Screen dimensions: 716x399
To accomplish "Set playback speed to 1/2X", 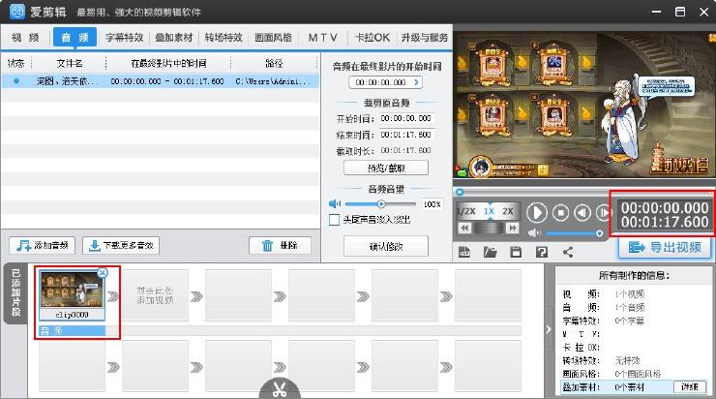I will click(x=466, y=211).
